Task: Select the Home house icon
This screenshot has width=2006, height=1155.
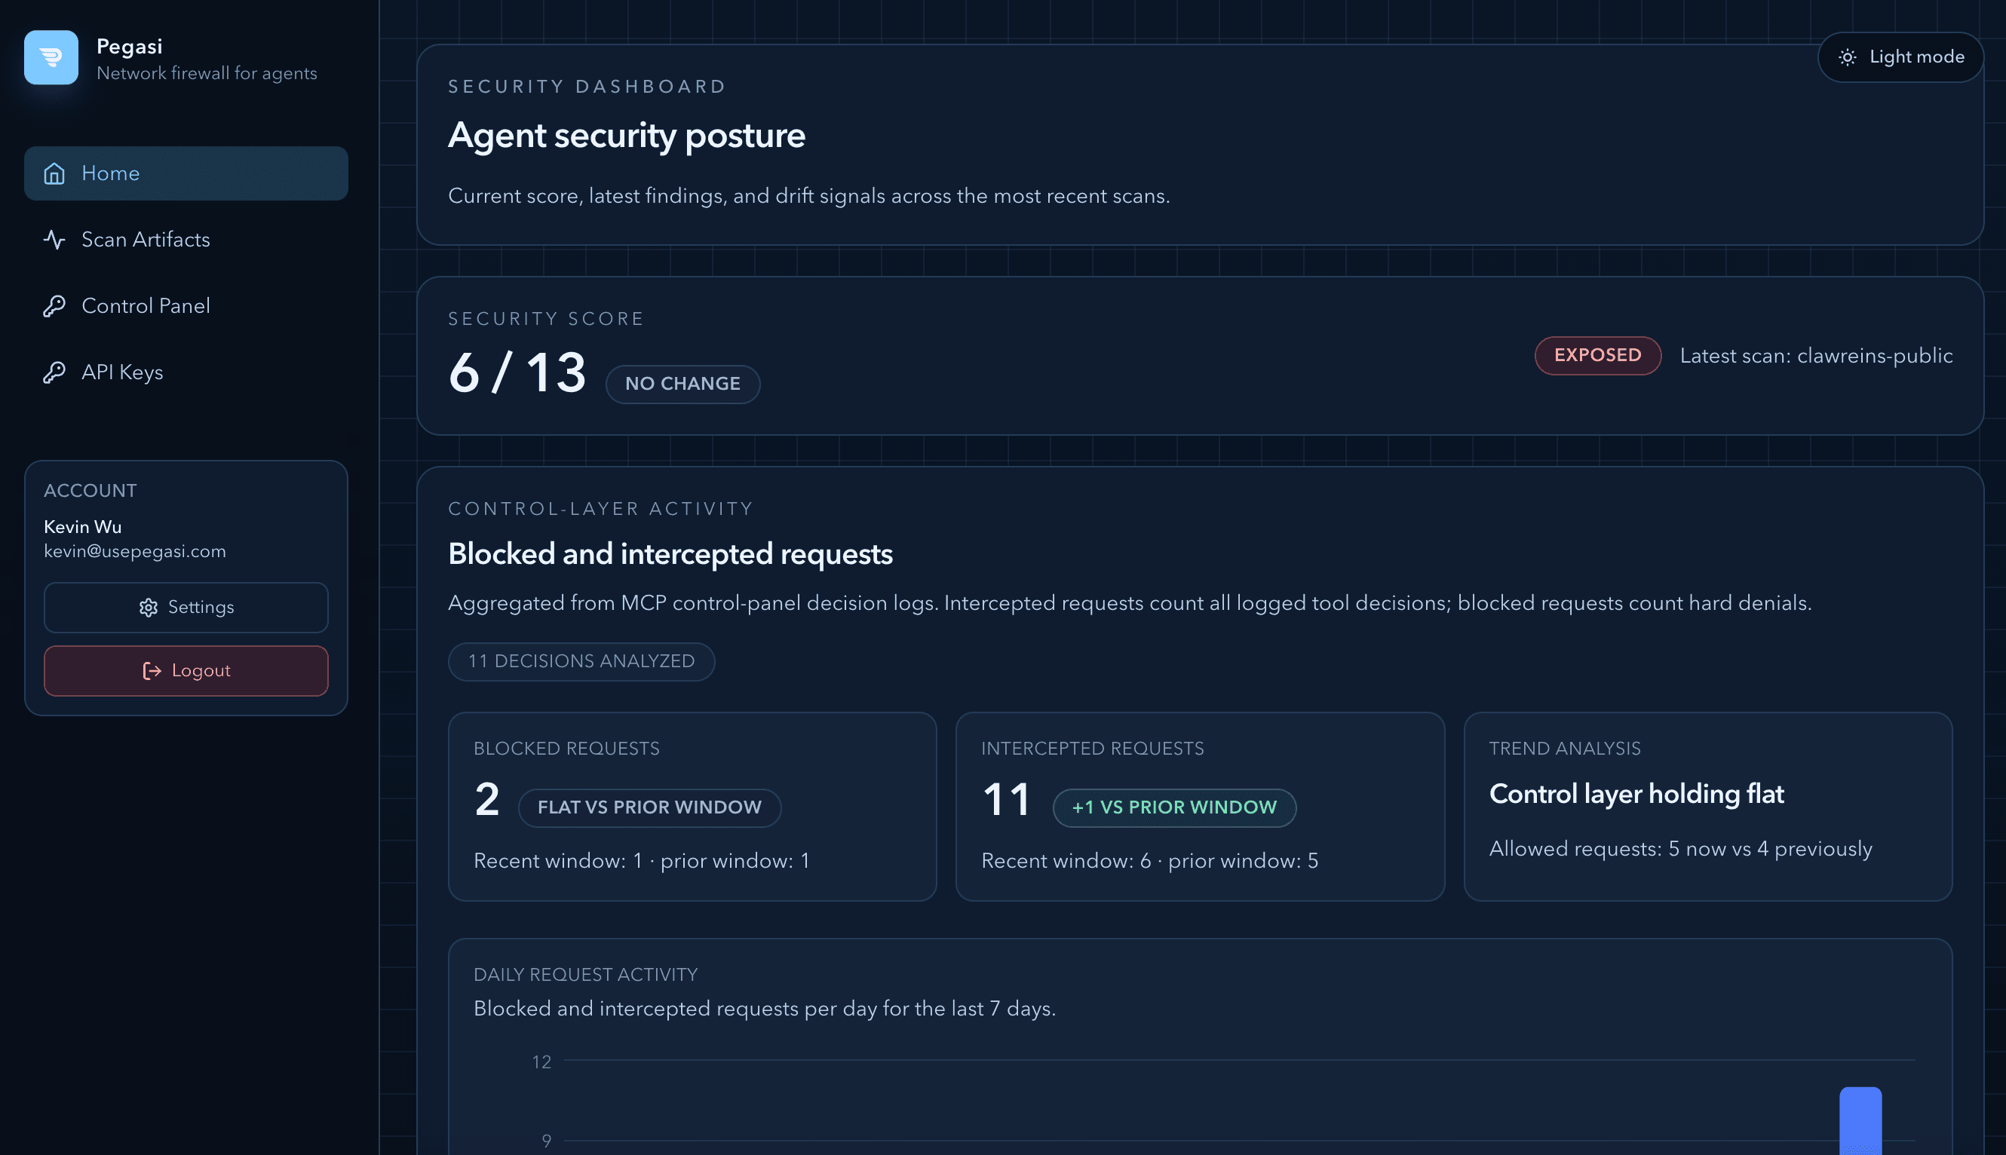Action: pos(54,173)
